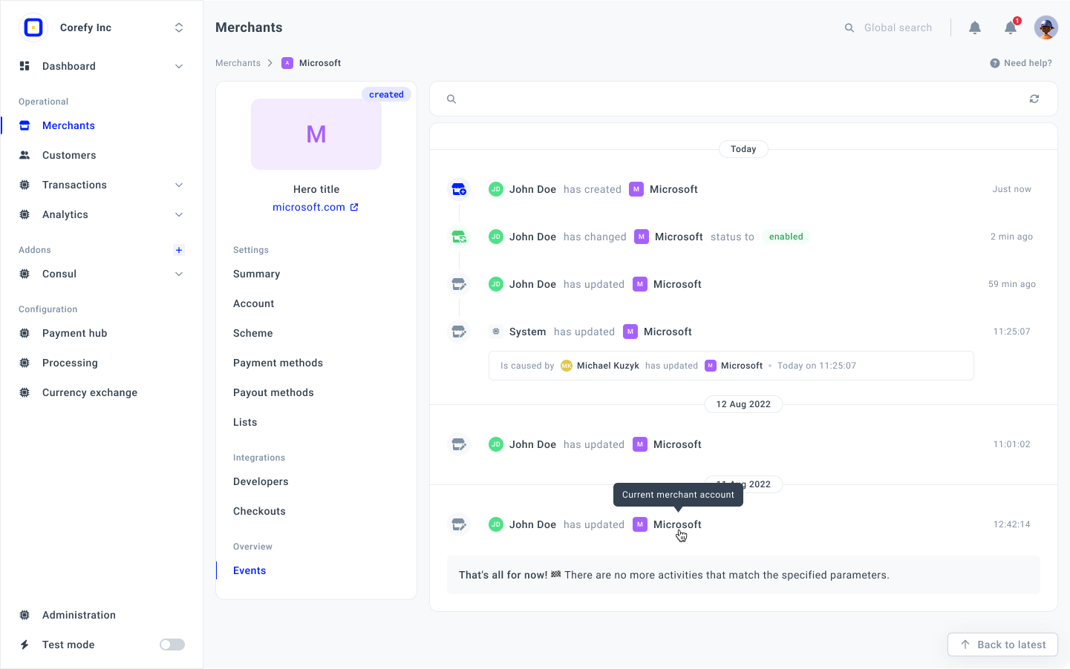
Task: Click the merchant created event icon
Action: (459, 189)
